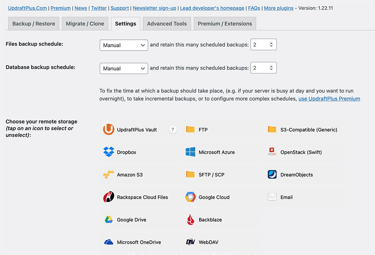Follow the use UpdraftPlus Premium link
The width and height of the screenshot is (375, 255).
click(329, 99)
